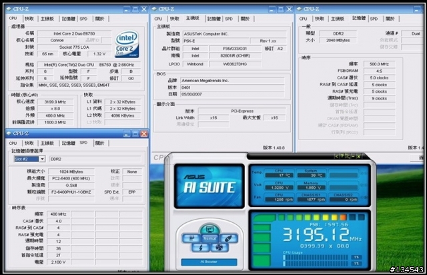Click the CPU-Z title icon of the SPD window

click(x=9, y=133)
